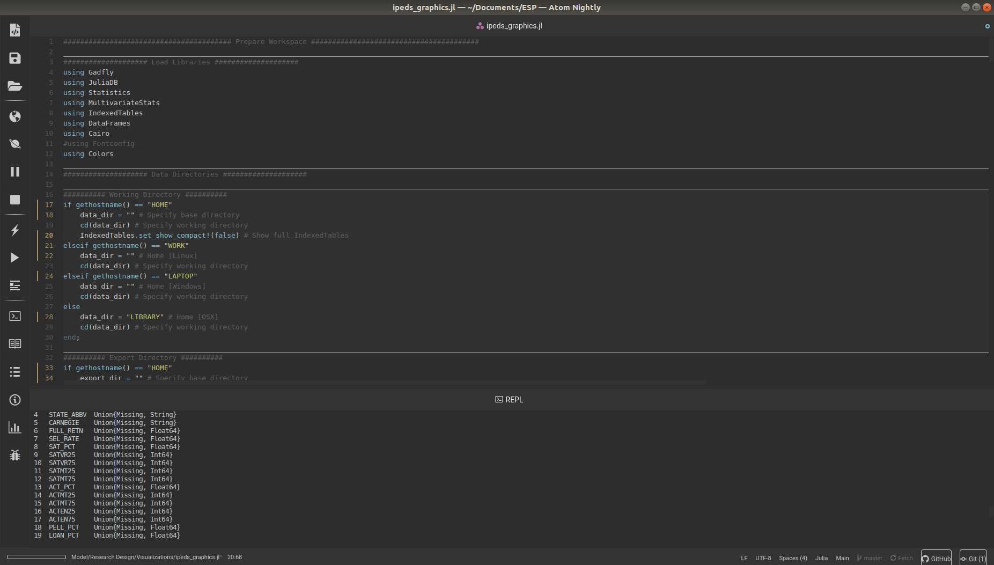Open the Julia grammar selector
Screen dimensions: 994x565
821,558
